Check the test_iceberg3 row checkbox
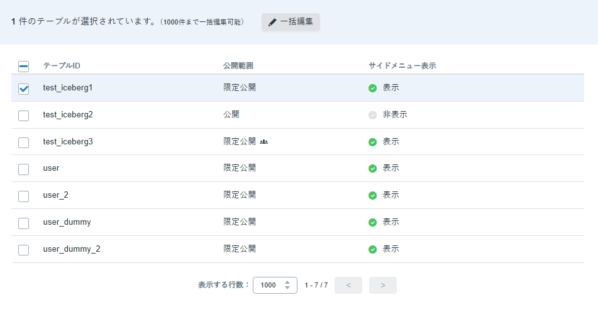The width and height of the screenshot is (598, 322). pyautogui.click(x=24, y=142)
